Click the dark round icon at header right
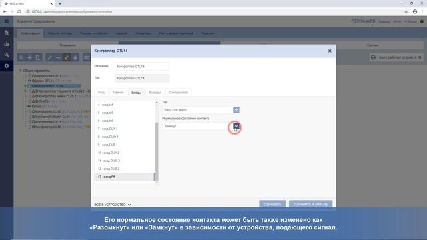Viewport: 427px width, 240px height. click(422, 21)
